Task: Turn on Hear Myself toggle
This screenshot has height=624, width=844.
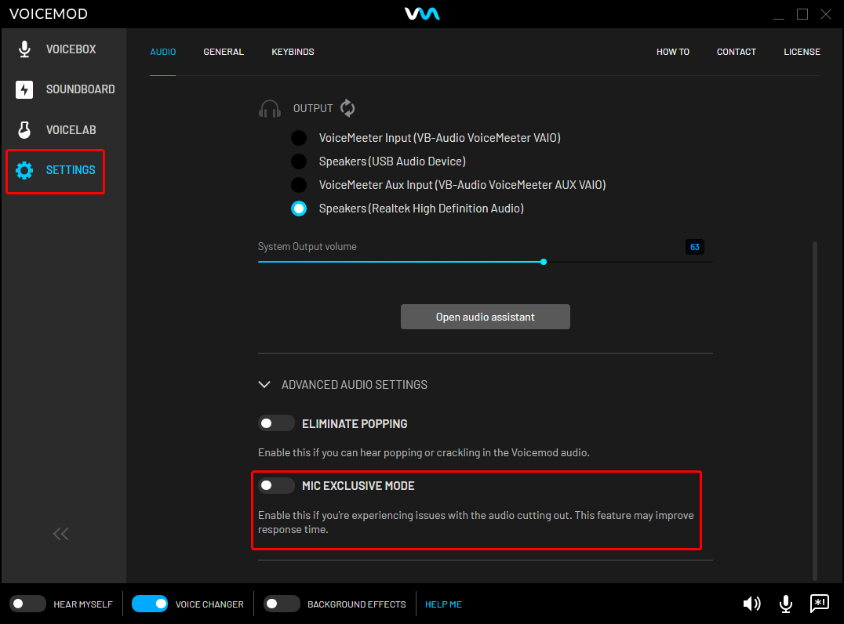Action: coord(28,604)
